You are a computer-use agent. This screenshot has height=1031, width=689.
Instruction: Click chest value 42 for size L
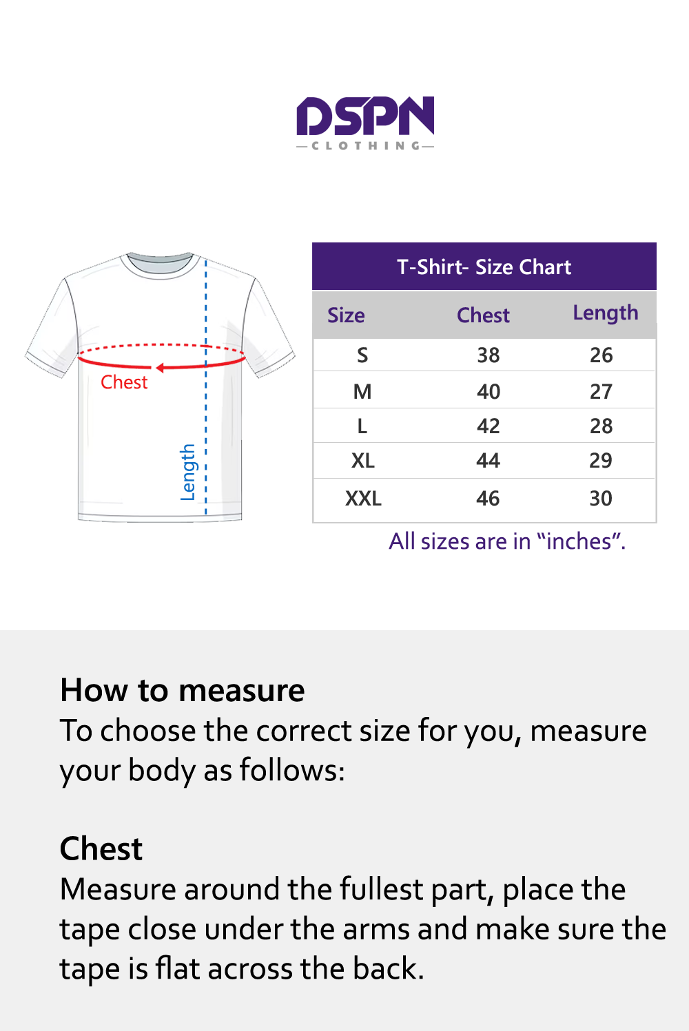[489, 426]
